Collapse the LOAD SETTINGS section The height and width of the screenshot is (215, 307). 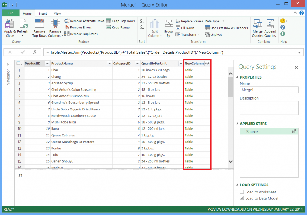(237, 185)
